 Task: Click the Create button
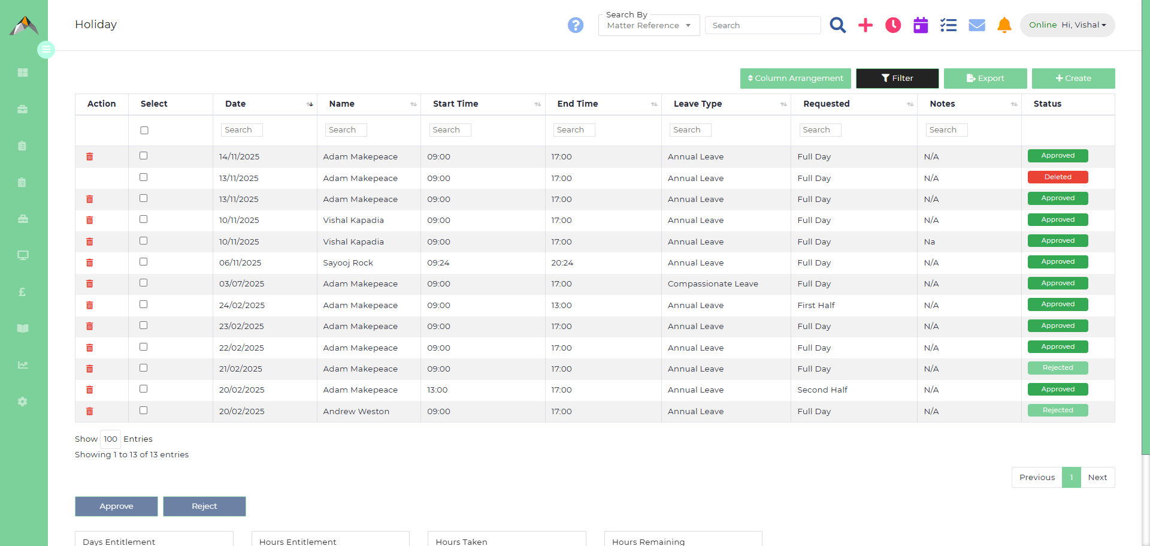[1073, 79]
